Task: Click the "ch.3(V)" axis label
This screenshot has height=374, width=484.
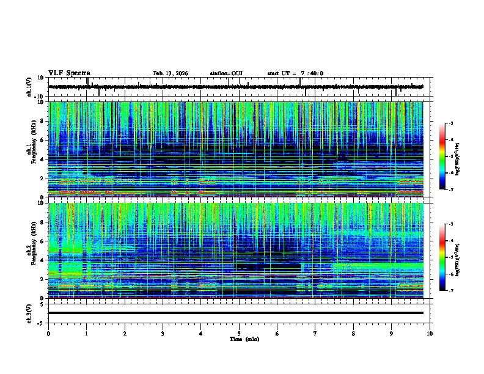Action: coord(29,313)
